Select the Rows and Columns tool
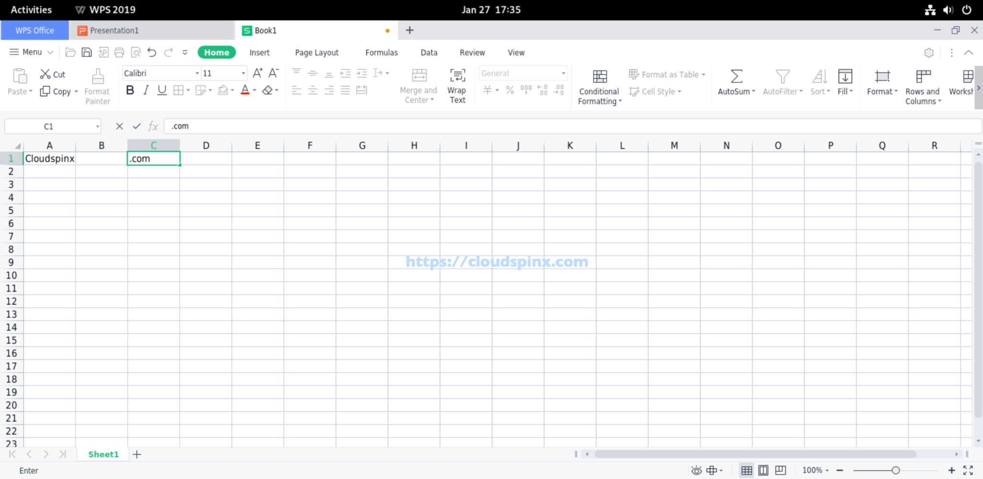The width and height of the screenshot is (983, 479). coord(922,86)
